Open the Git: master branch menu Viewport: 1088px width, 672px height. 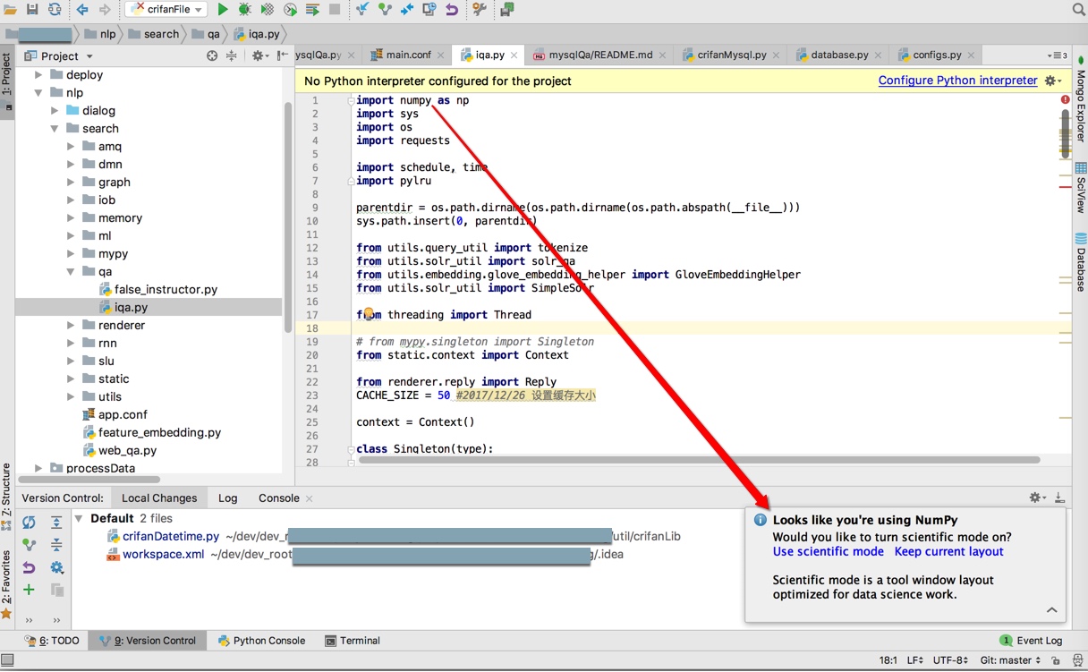1010,660
